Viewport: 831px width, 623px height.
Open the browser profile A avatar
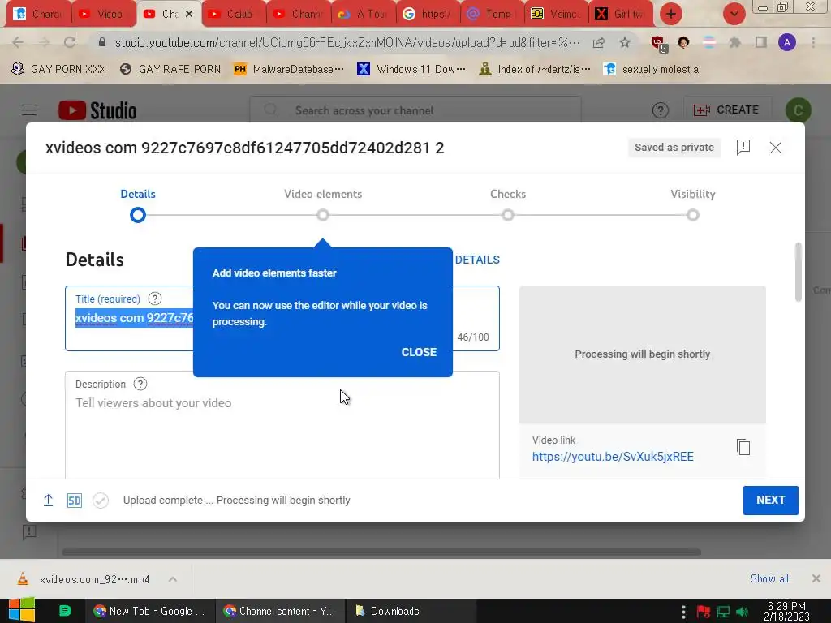787,42
